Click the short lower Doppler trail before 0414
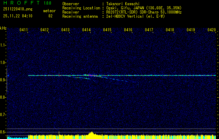Viewport: 219px width, 139px height. click(82, 78)
